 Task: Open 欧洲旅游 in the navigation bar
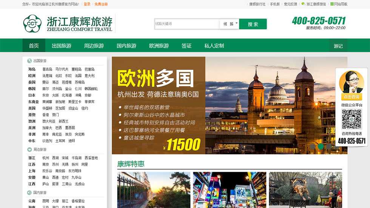point(159,46)
